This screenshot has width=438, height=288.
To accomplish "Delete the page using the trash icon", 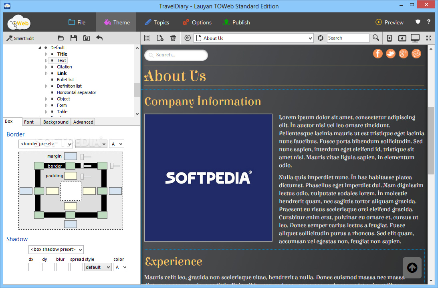I will tap(173, 38).
